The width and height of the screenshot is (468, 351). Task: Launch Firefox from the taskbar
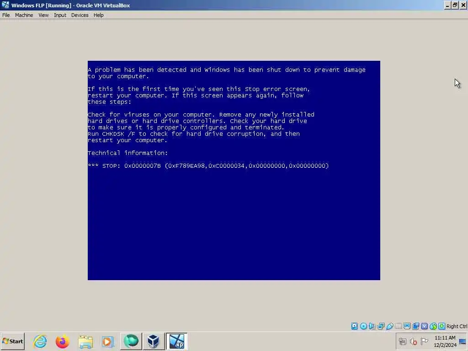tap(62, 341)
